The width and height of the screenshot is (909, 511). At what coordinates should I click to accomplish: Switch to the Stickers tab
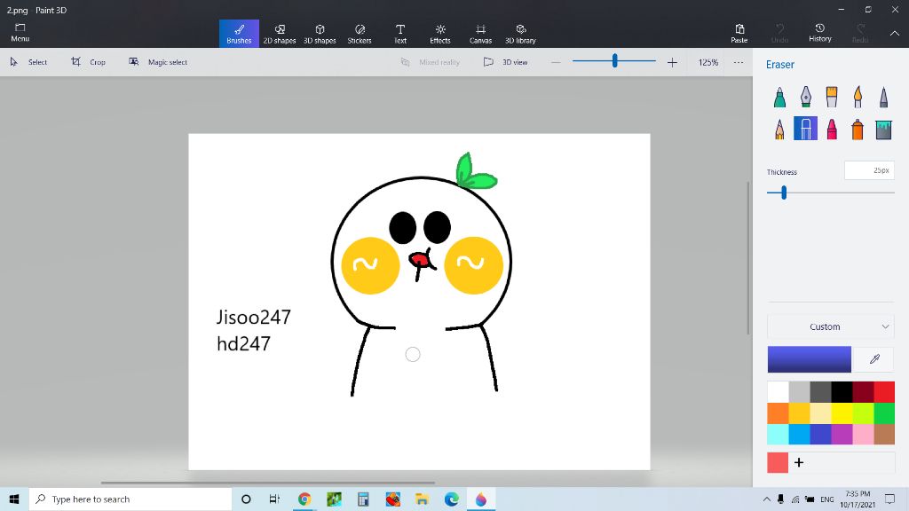[x=360, y=34]
